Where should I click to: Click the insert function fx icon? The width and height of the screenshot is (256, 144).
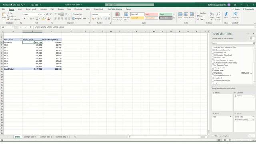[x=30, y=27]
